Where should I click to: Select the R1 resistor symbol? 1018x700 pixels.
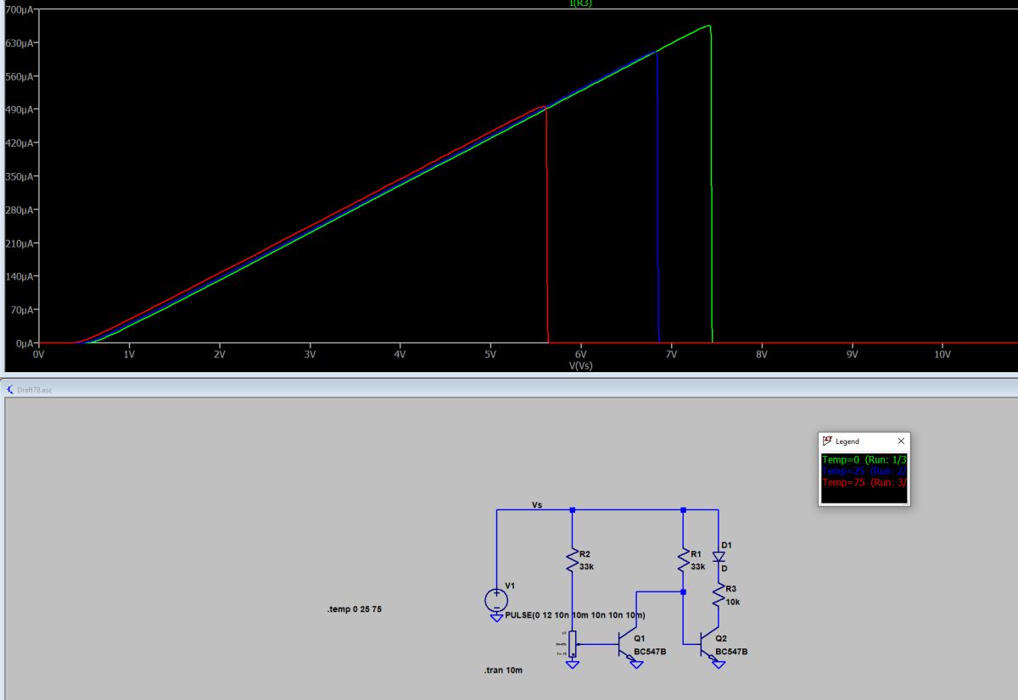tap(683, 561)
